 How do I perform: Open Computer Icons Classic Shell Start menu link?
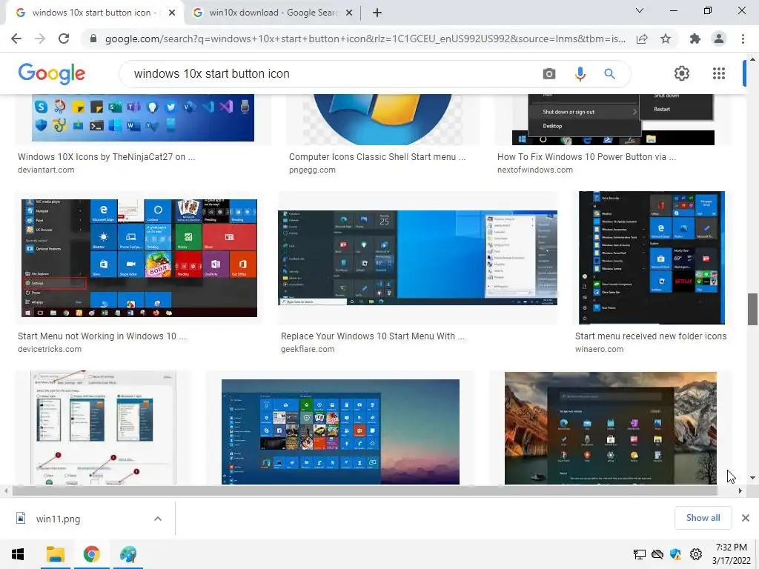[x=377, y=157]
